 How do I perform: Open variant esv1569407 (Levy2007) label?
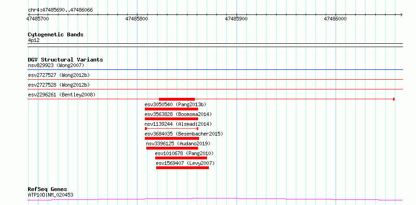185,163
